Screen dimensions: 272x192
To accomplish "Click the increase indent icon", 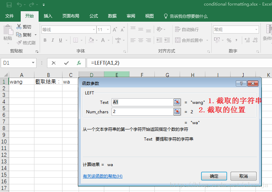I will tap(167, 40).
